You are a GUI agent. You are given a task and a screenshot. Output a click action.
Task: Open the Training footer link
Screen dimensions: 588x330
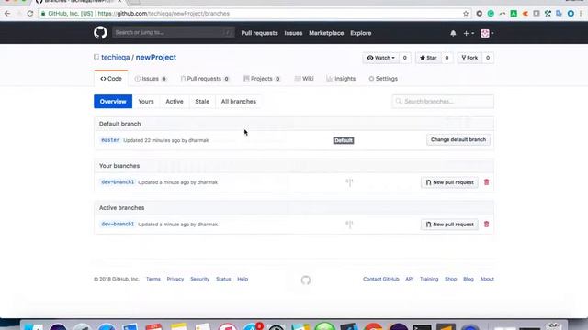point(429,279)
